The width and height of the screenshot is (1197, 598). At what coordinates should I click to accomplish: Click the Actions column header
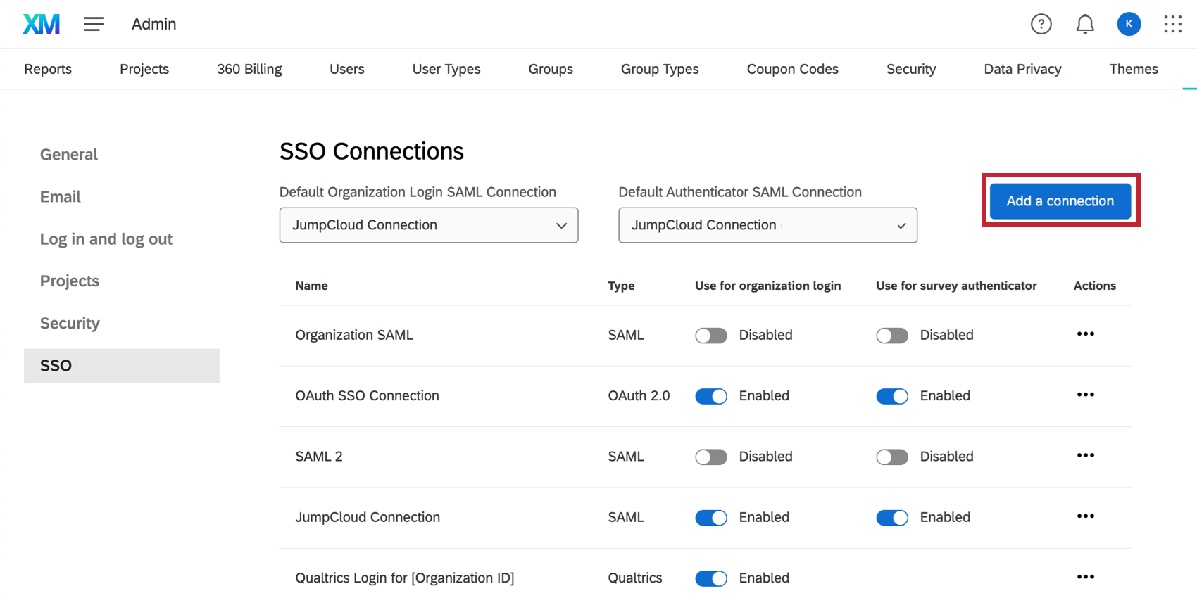coord(1095,286)
